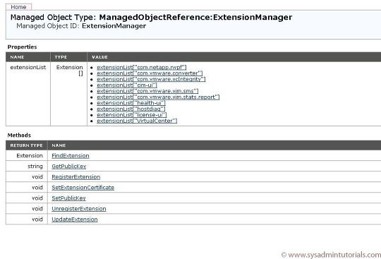Open extensionList com.vmware.converter link

click(x=150, y=73)
